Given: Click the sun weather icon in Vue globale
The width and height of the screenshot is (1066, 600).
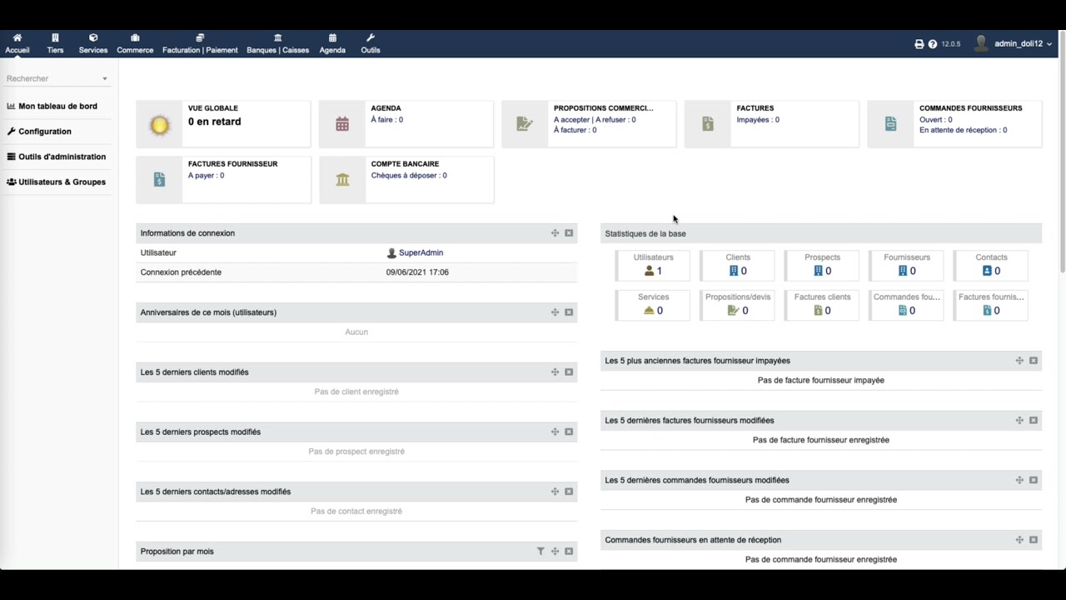Looking at the screenshot, I should (159, 125).
